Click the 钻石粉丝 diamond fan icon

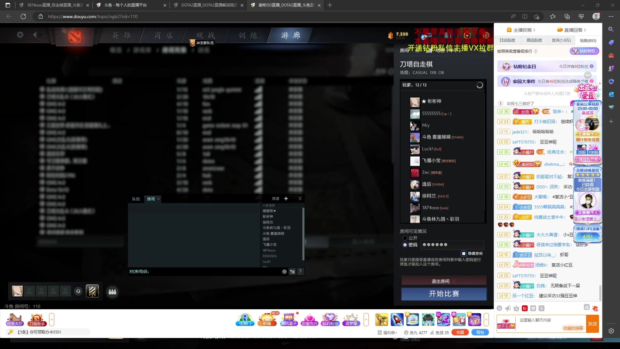point(330,320)
